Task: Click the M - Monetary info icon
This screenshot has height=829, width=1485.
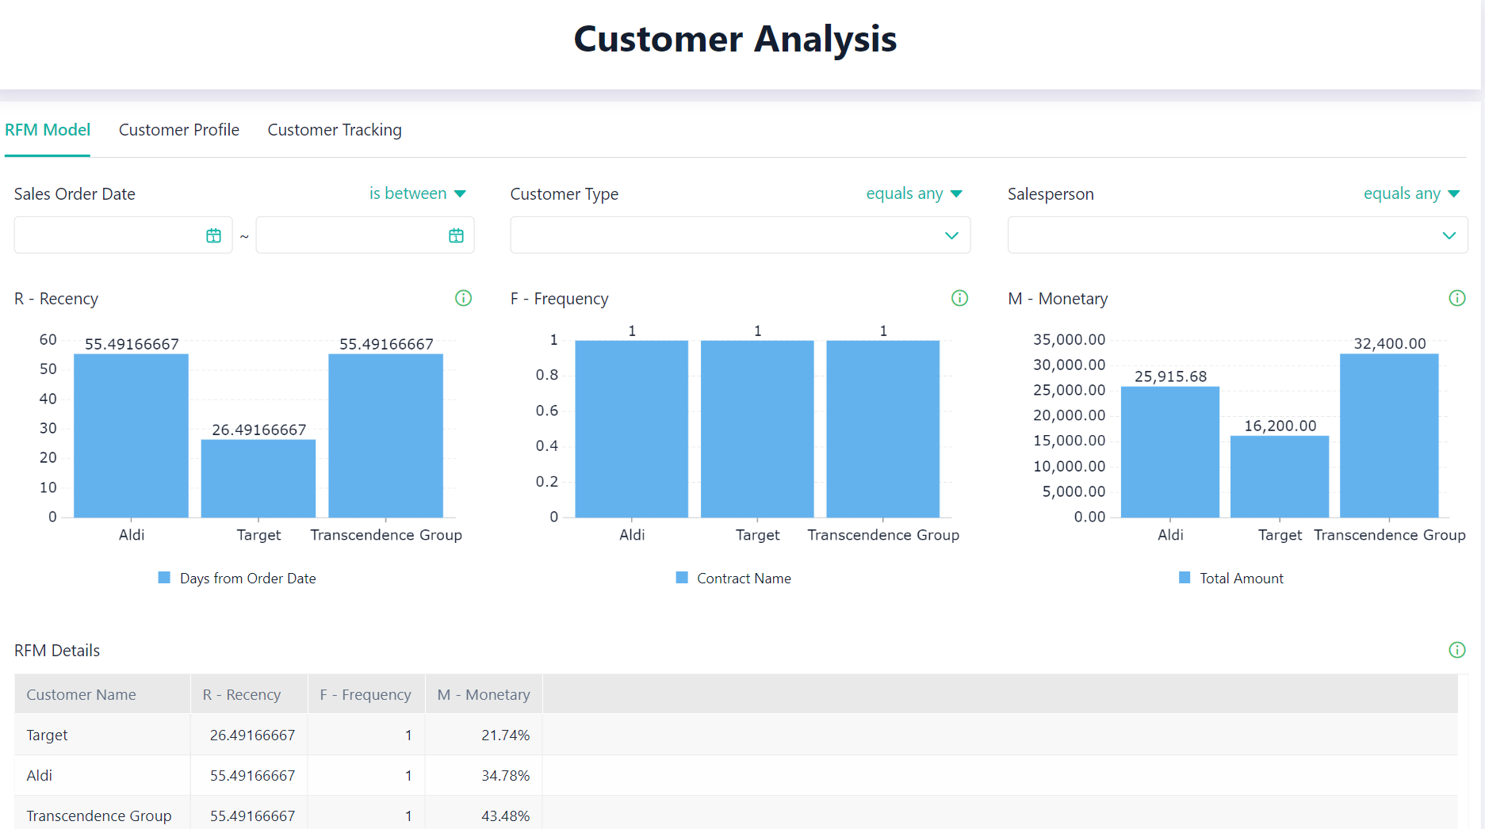Action: coord(1456,298)
